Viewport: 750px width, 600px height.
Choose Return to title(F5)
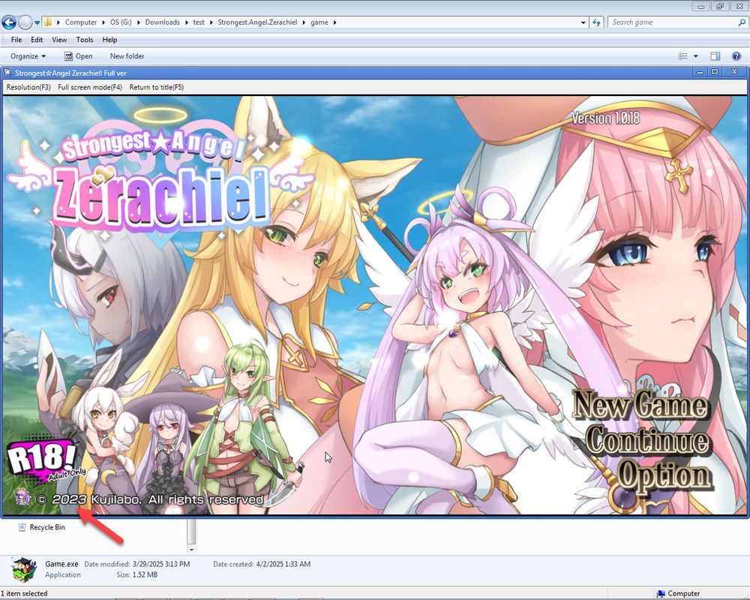pyautogui.click(x=157, y=87)
